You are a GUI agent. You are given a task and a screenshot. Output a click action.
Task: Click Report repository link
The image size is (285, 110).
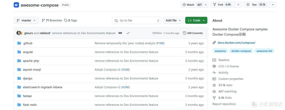coord(224,104)
